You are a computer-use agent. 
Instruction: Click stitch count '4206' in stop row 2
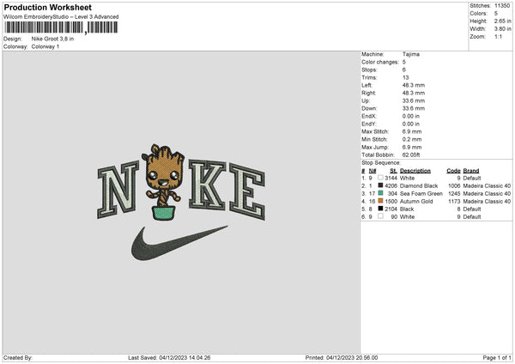coord(391,186)
